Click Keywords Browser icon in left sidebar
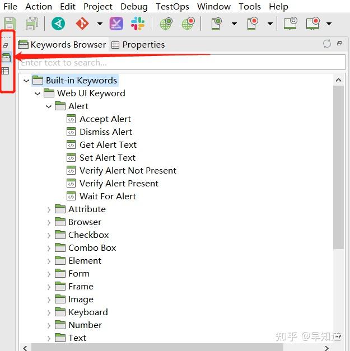350x351 pixels. [6, 58]
